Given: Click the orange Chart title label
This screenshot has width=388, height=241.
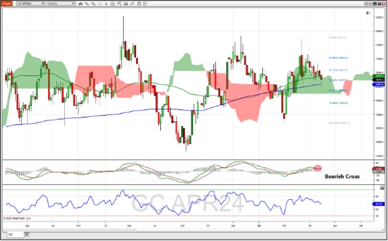Looking at the screenshot, I should point(6,4).
